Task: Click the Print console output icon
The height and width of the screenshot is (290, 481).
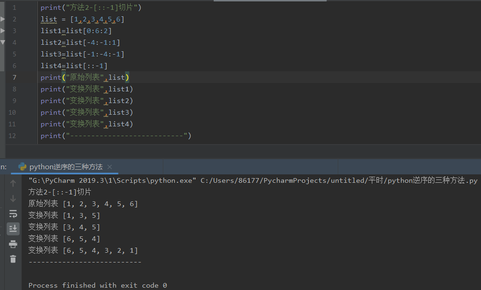Action: click(x=13, y=244)
